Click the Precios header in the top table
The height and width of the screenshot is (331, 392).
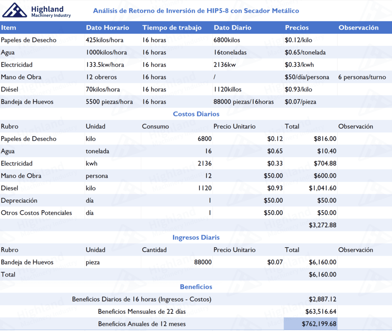[x=297, y=28]
